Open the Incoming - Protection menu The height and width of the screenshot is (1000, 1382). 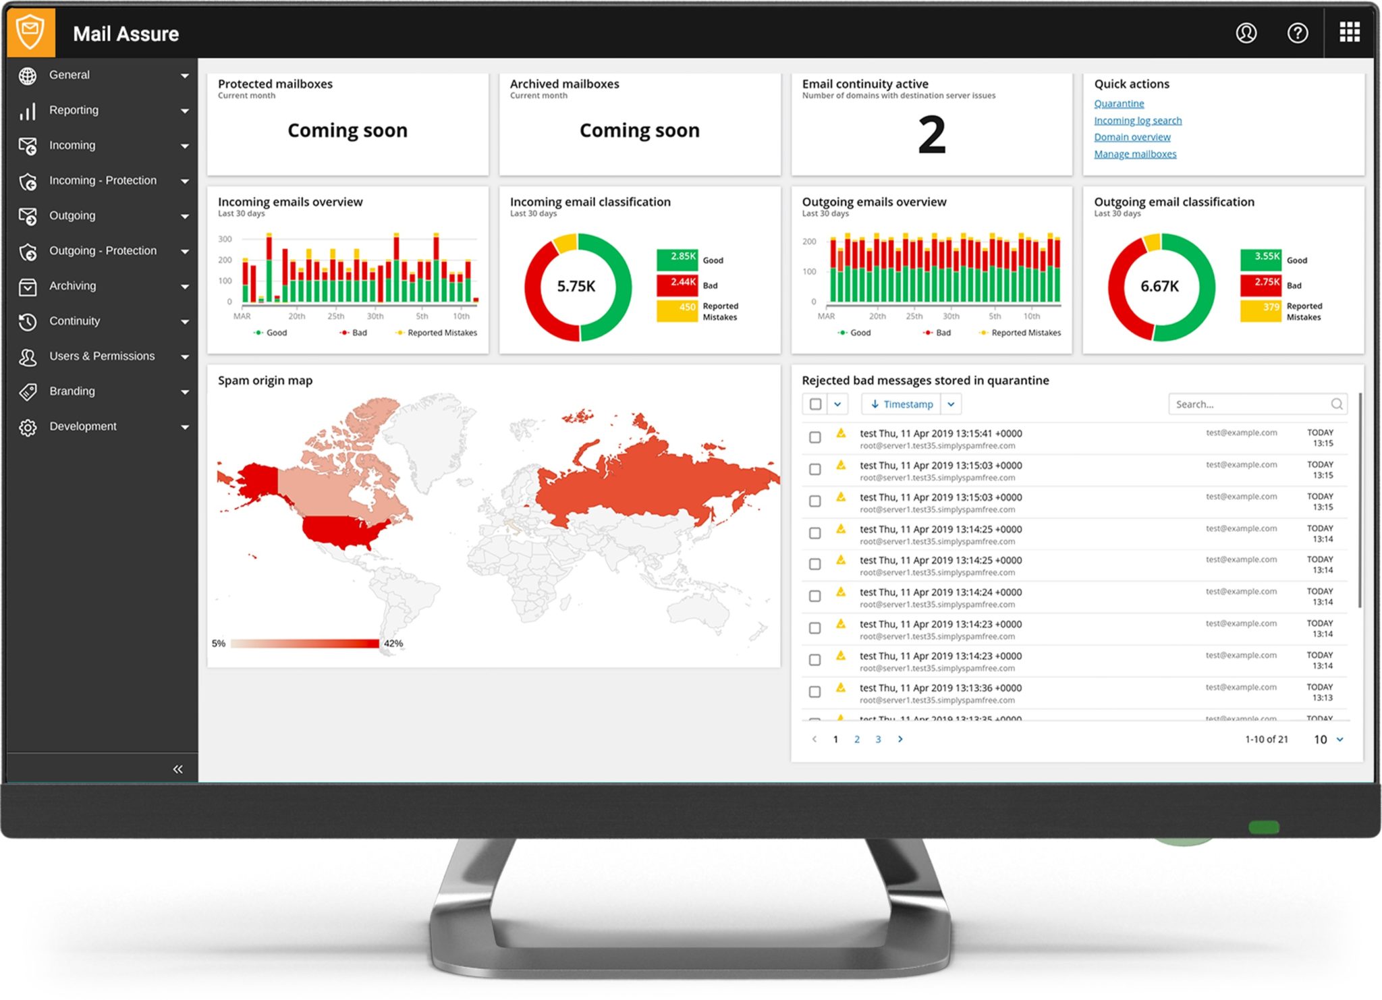(103, 181)
